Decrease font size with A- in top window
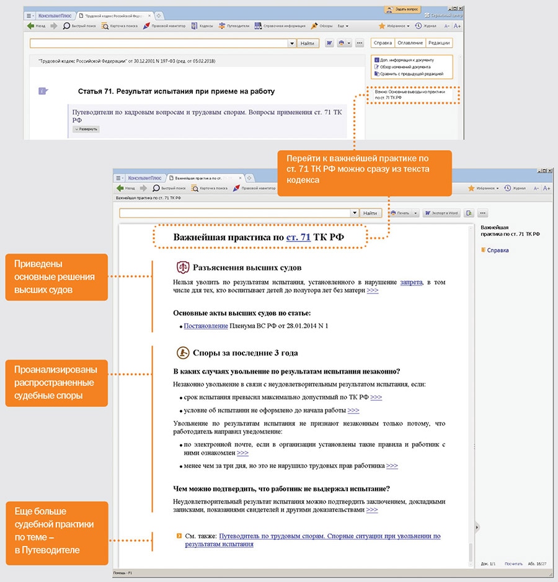The width and height of the screenshot is (558, 582). tap(446, 26)
